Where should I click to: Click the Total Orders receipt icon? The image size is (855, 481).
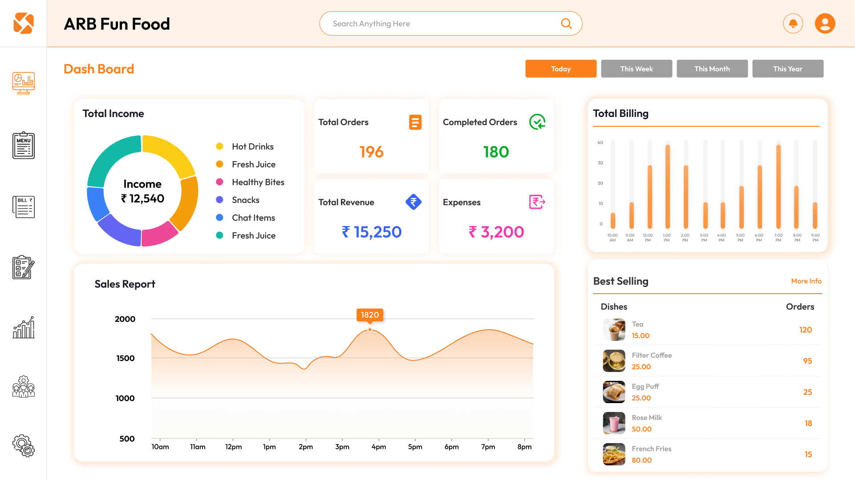click(415, 122)
